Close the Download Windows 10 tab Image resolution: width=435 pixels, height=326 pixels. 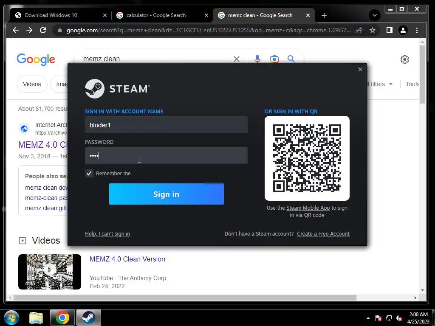(105, 15)
